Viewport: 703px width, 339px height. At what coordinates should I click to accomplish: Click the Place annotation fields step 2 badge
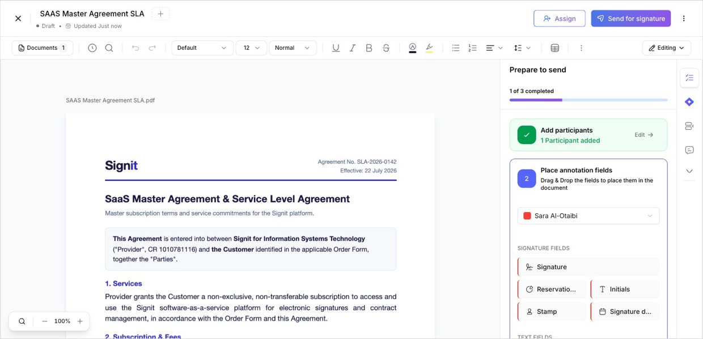pos(527,179)
